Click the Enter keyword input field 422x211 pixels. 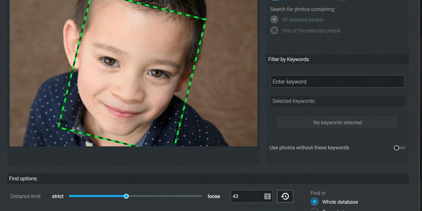click(338, 81)
